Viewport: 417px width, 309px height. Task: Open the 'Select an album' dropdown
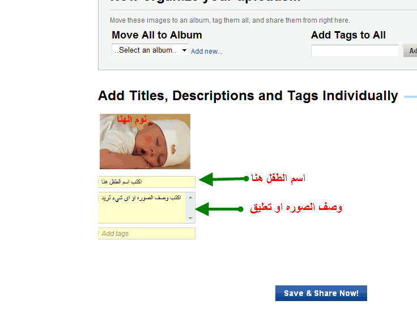pos(150,50)
